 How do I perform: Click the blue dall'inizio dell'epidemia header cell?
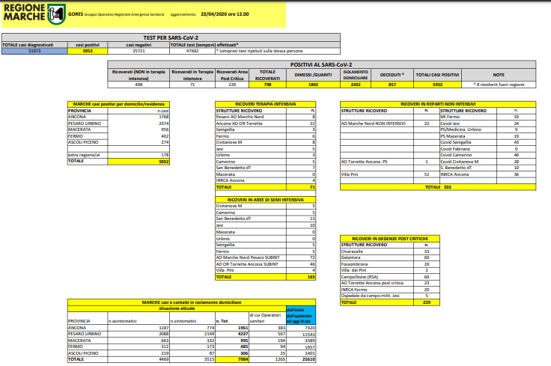tap(301, 315)
